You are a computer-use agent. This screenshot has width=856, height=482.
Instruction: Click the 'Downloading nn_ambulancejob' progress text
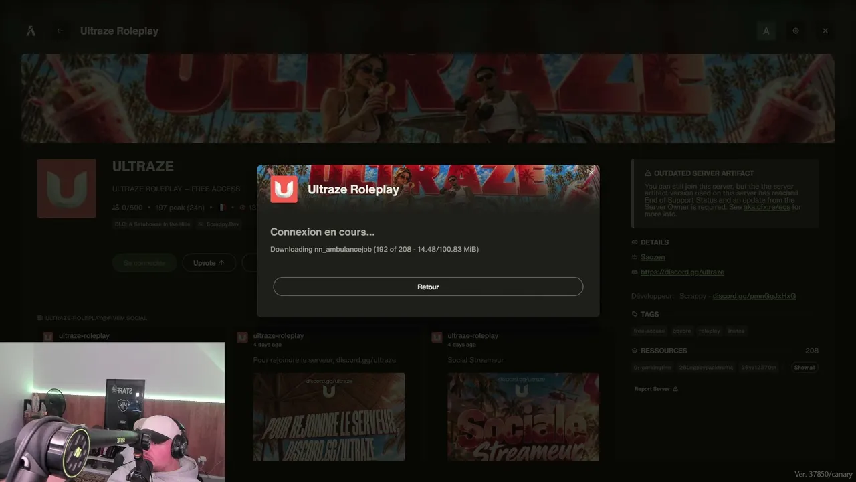click(x=374, y=249)
